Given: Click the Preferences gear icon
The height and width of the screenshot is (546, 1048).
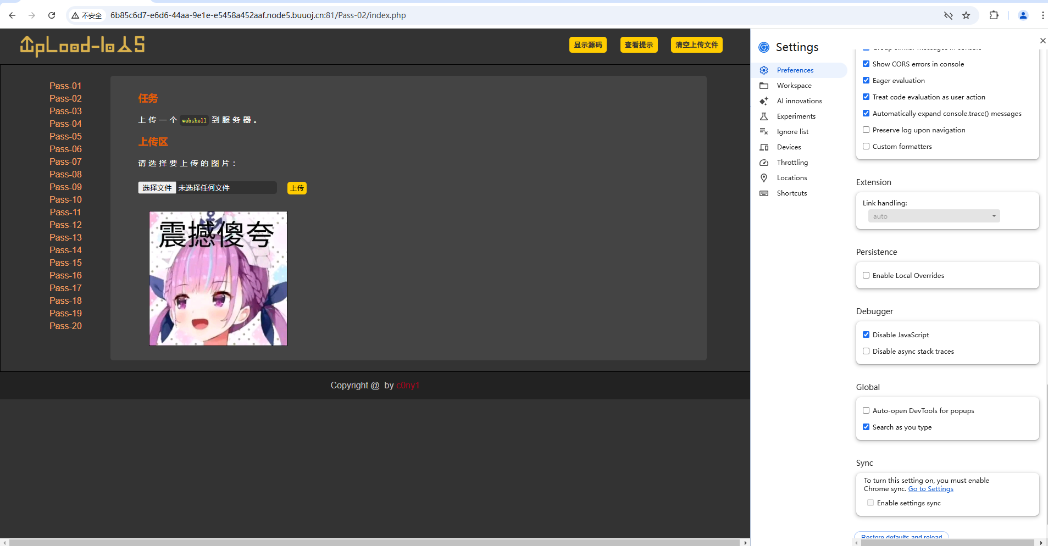Looking at the screenshot, I should [764, 70].
